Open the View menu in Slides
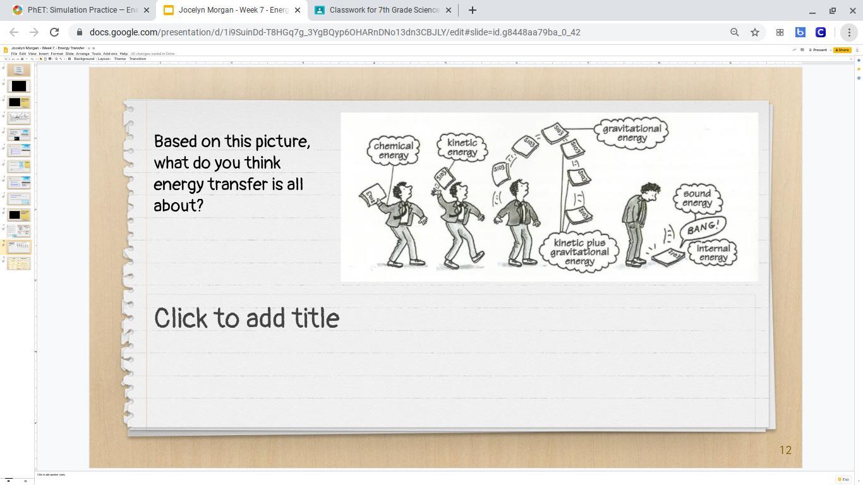The image size is (863, 485). tap(32, 54)
